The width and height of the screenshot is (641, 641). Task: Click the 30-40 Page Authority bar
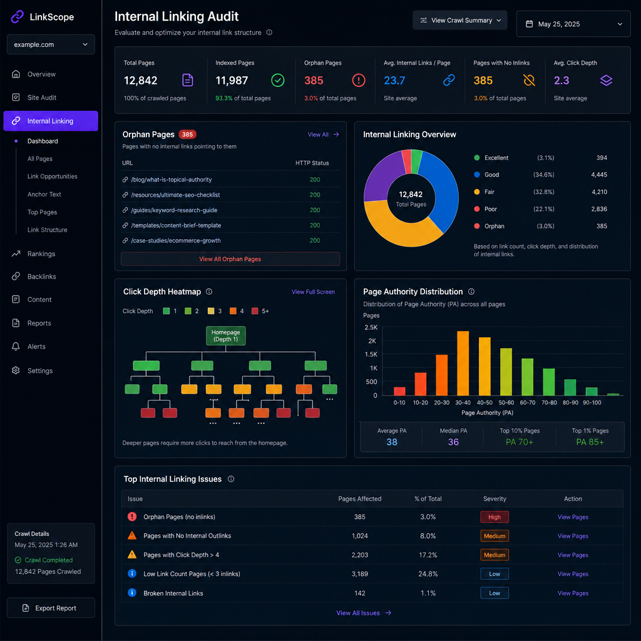pyautogui.click(x=463, y=363)
